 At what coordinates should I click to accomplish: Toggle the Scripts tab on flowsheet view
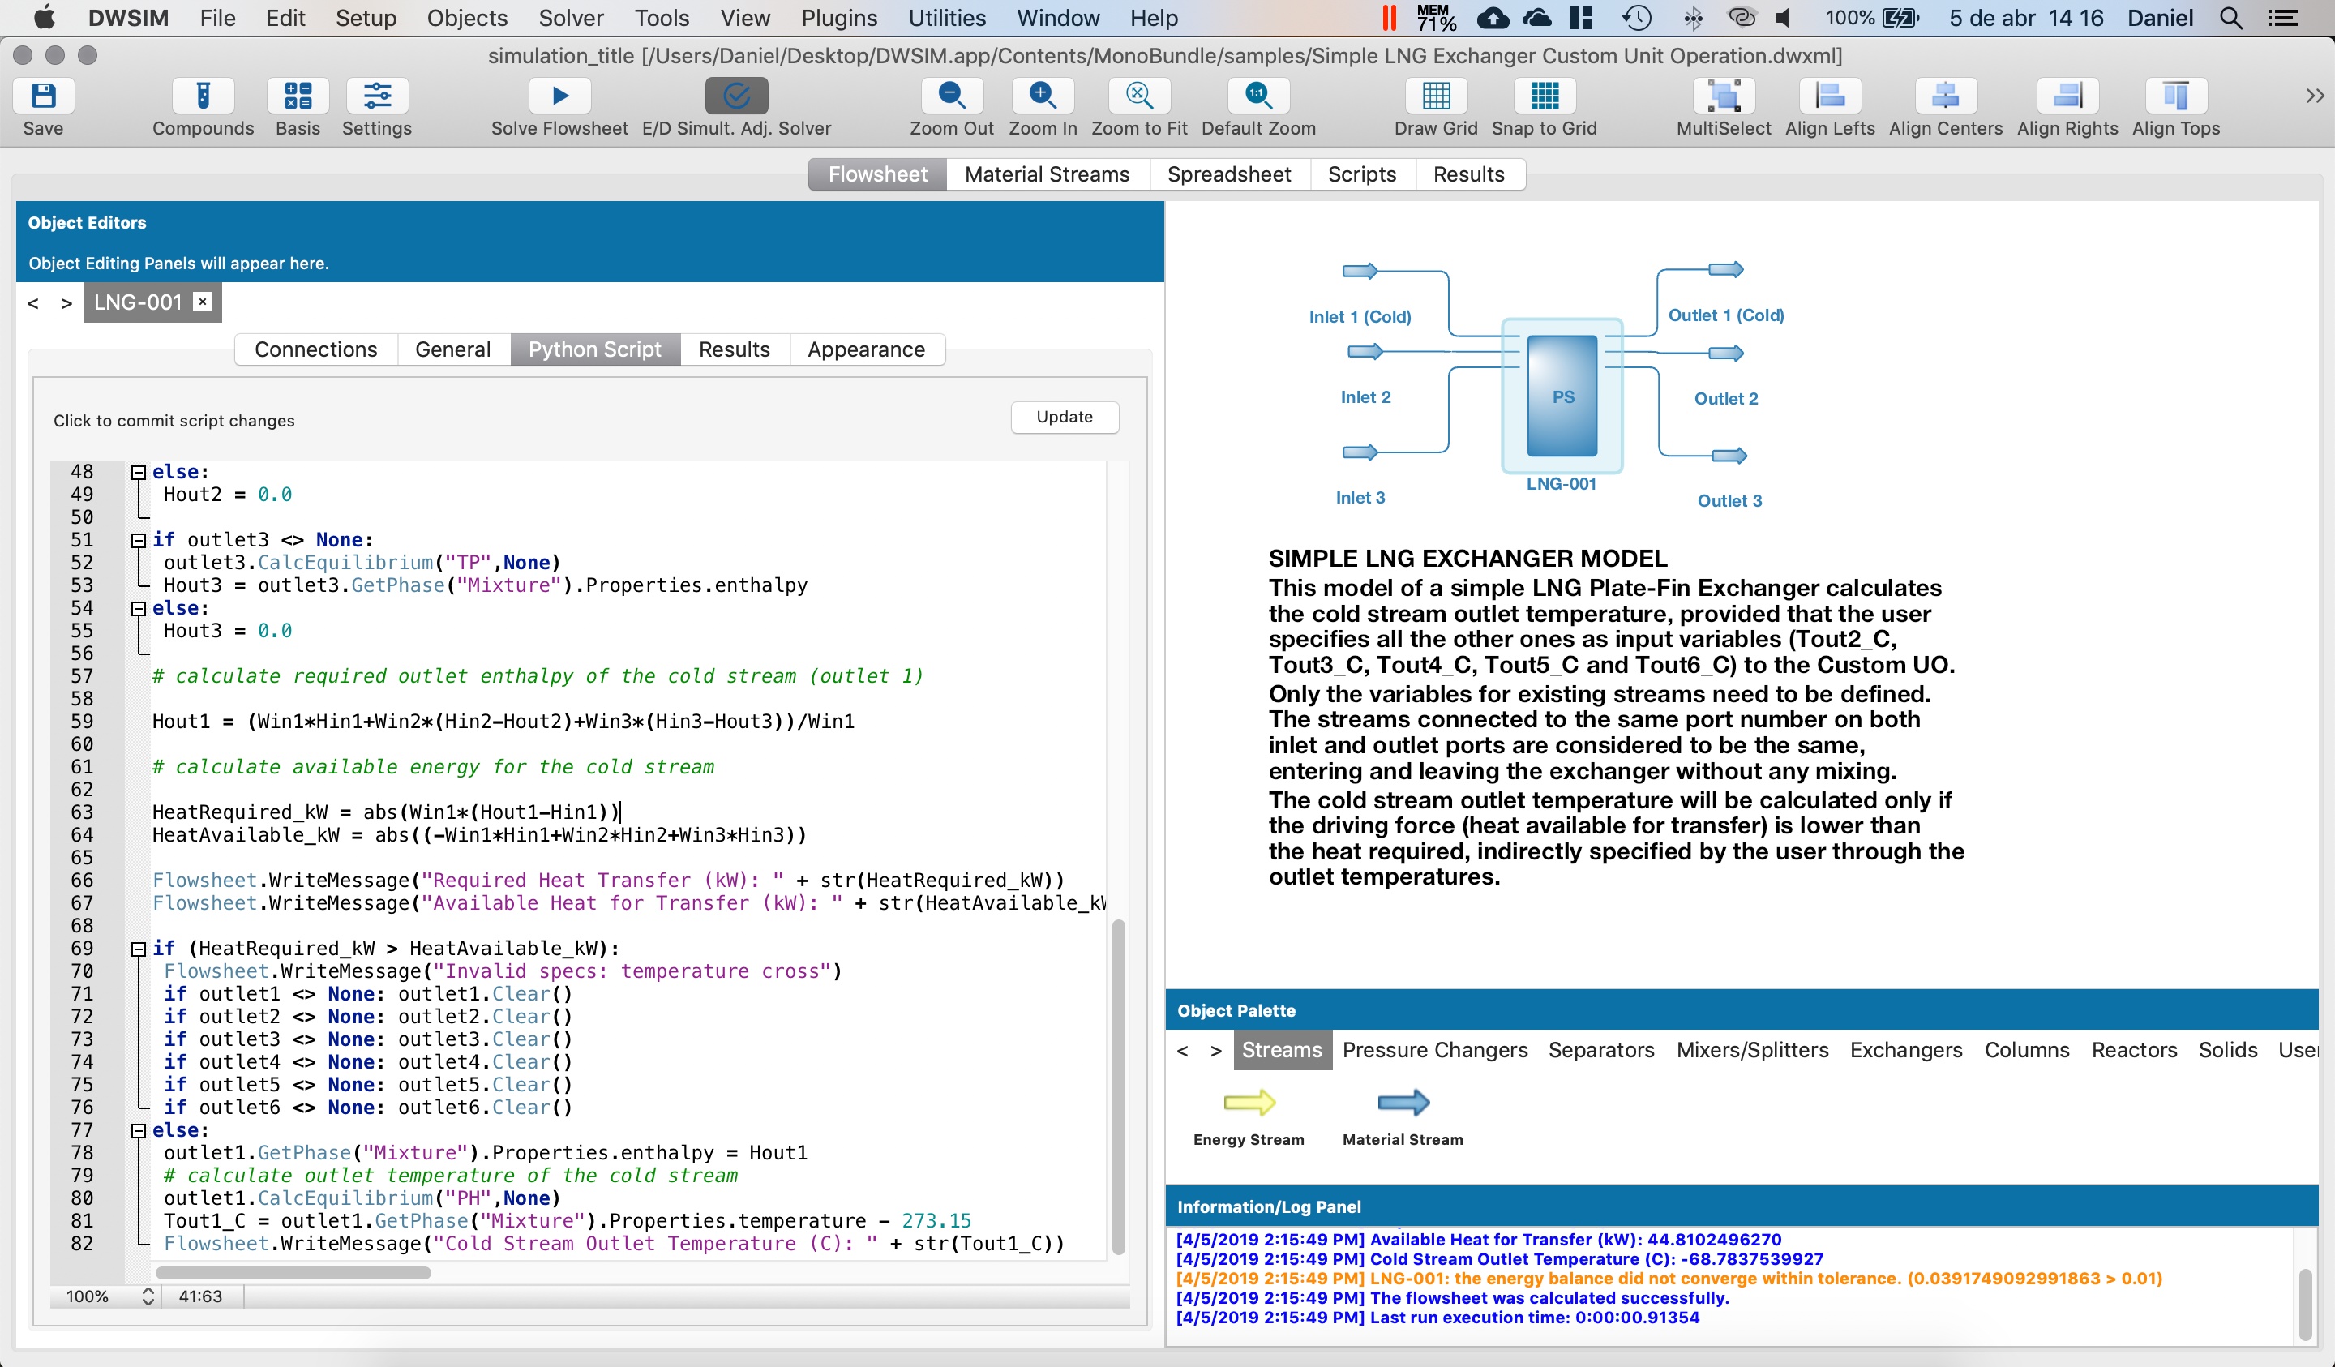coord(1360,174)
